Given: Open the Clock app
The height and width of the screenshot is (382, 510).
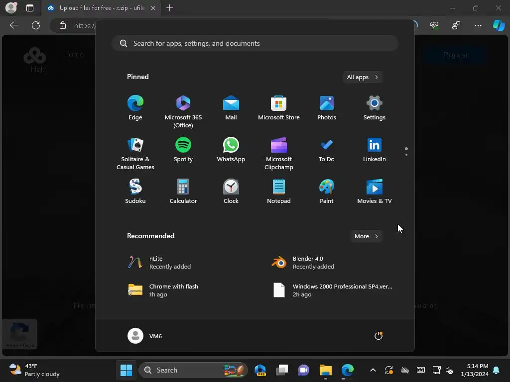Looking at the screenshot, I should click(231, 191).
